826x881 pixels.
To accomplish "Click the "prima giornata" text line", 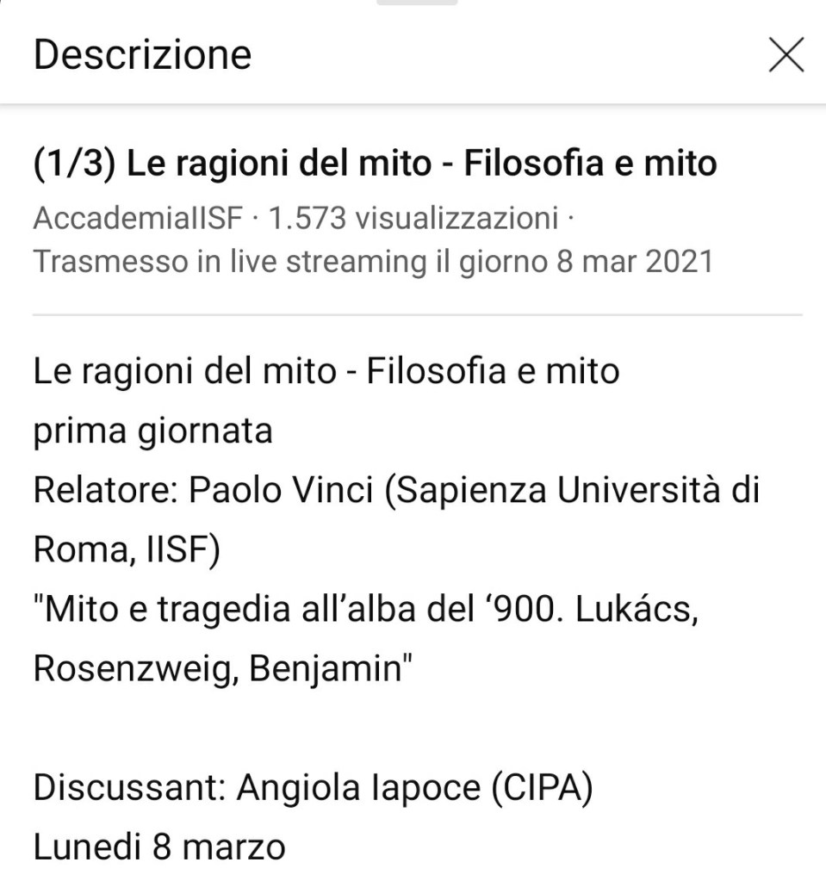I will tap(152, 431).
